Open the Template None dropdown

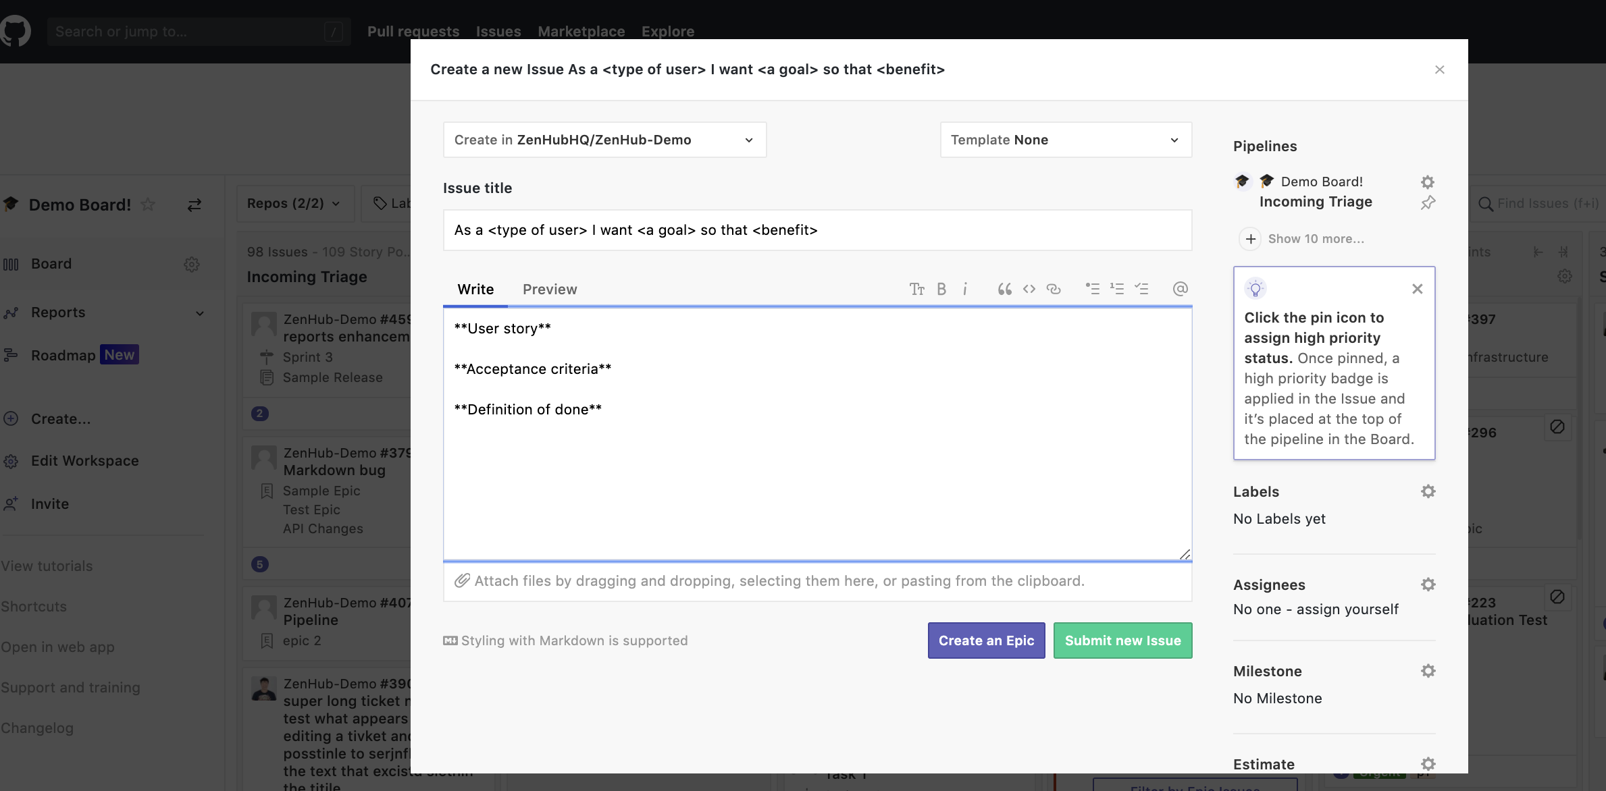click(x=1066, y=140)
